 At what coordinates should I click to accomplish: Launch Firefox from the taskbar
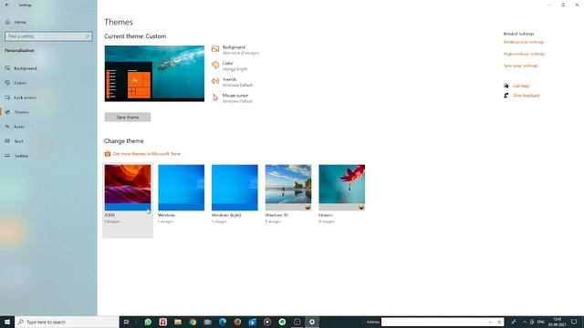point(237,322)
